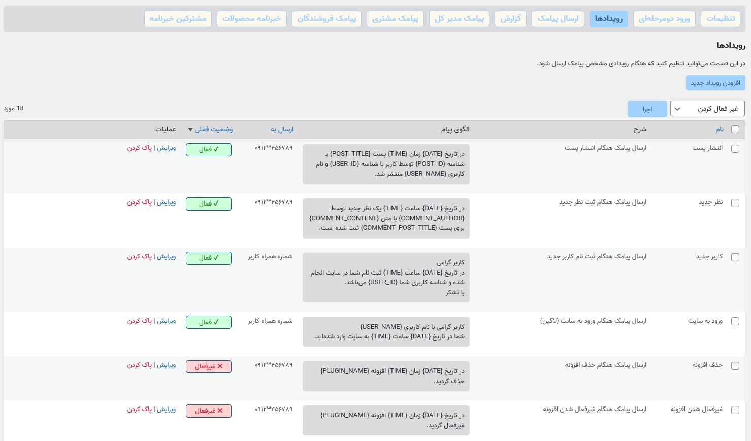Toggle فعال status badge of انتشار پست

(209, 150)
